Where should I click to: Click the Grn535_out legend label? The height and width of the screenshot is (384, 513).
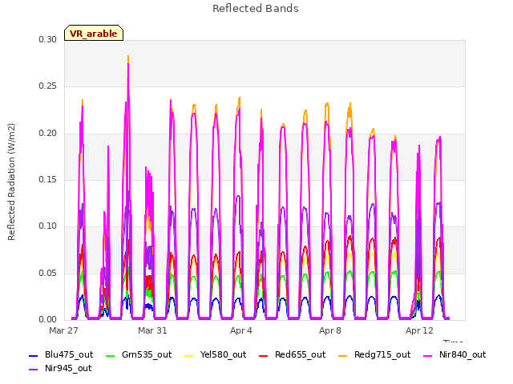(x=147, y=354)
